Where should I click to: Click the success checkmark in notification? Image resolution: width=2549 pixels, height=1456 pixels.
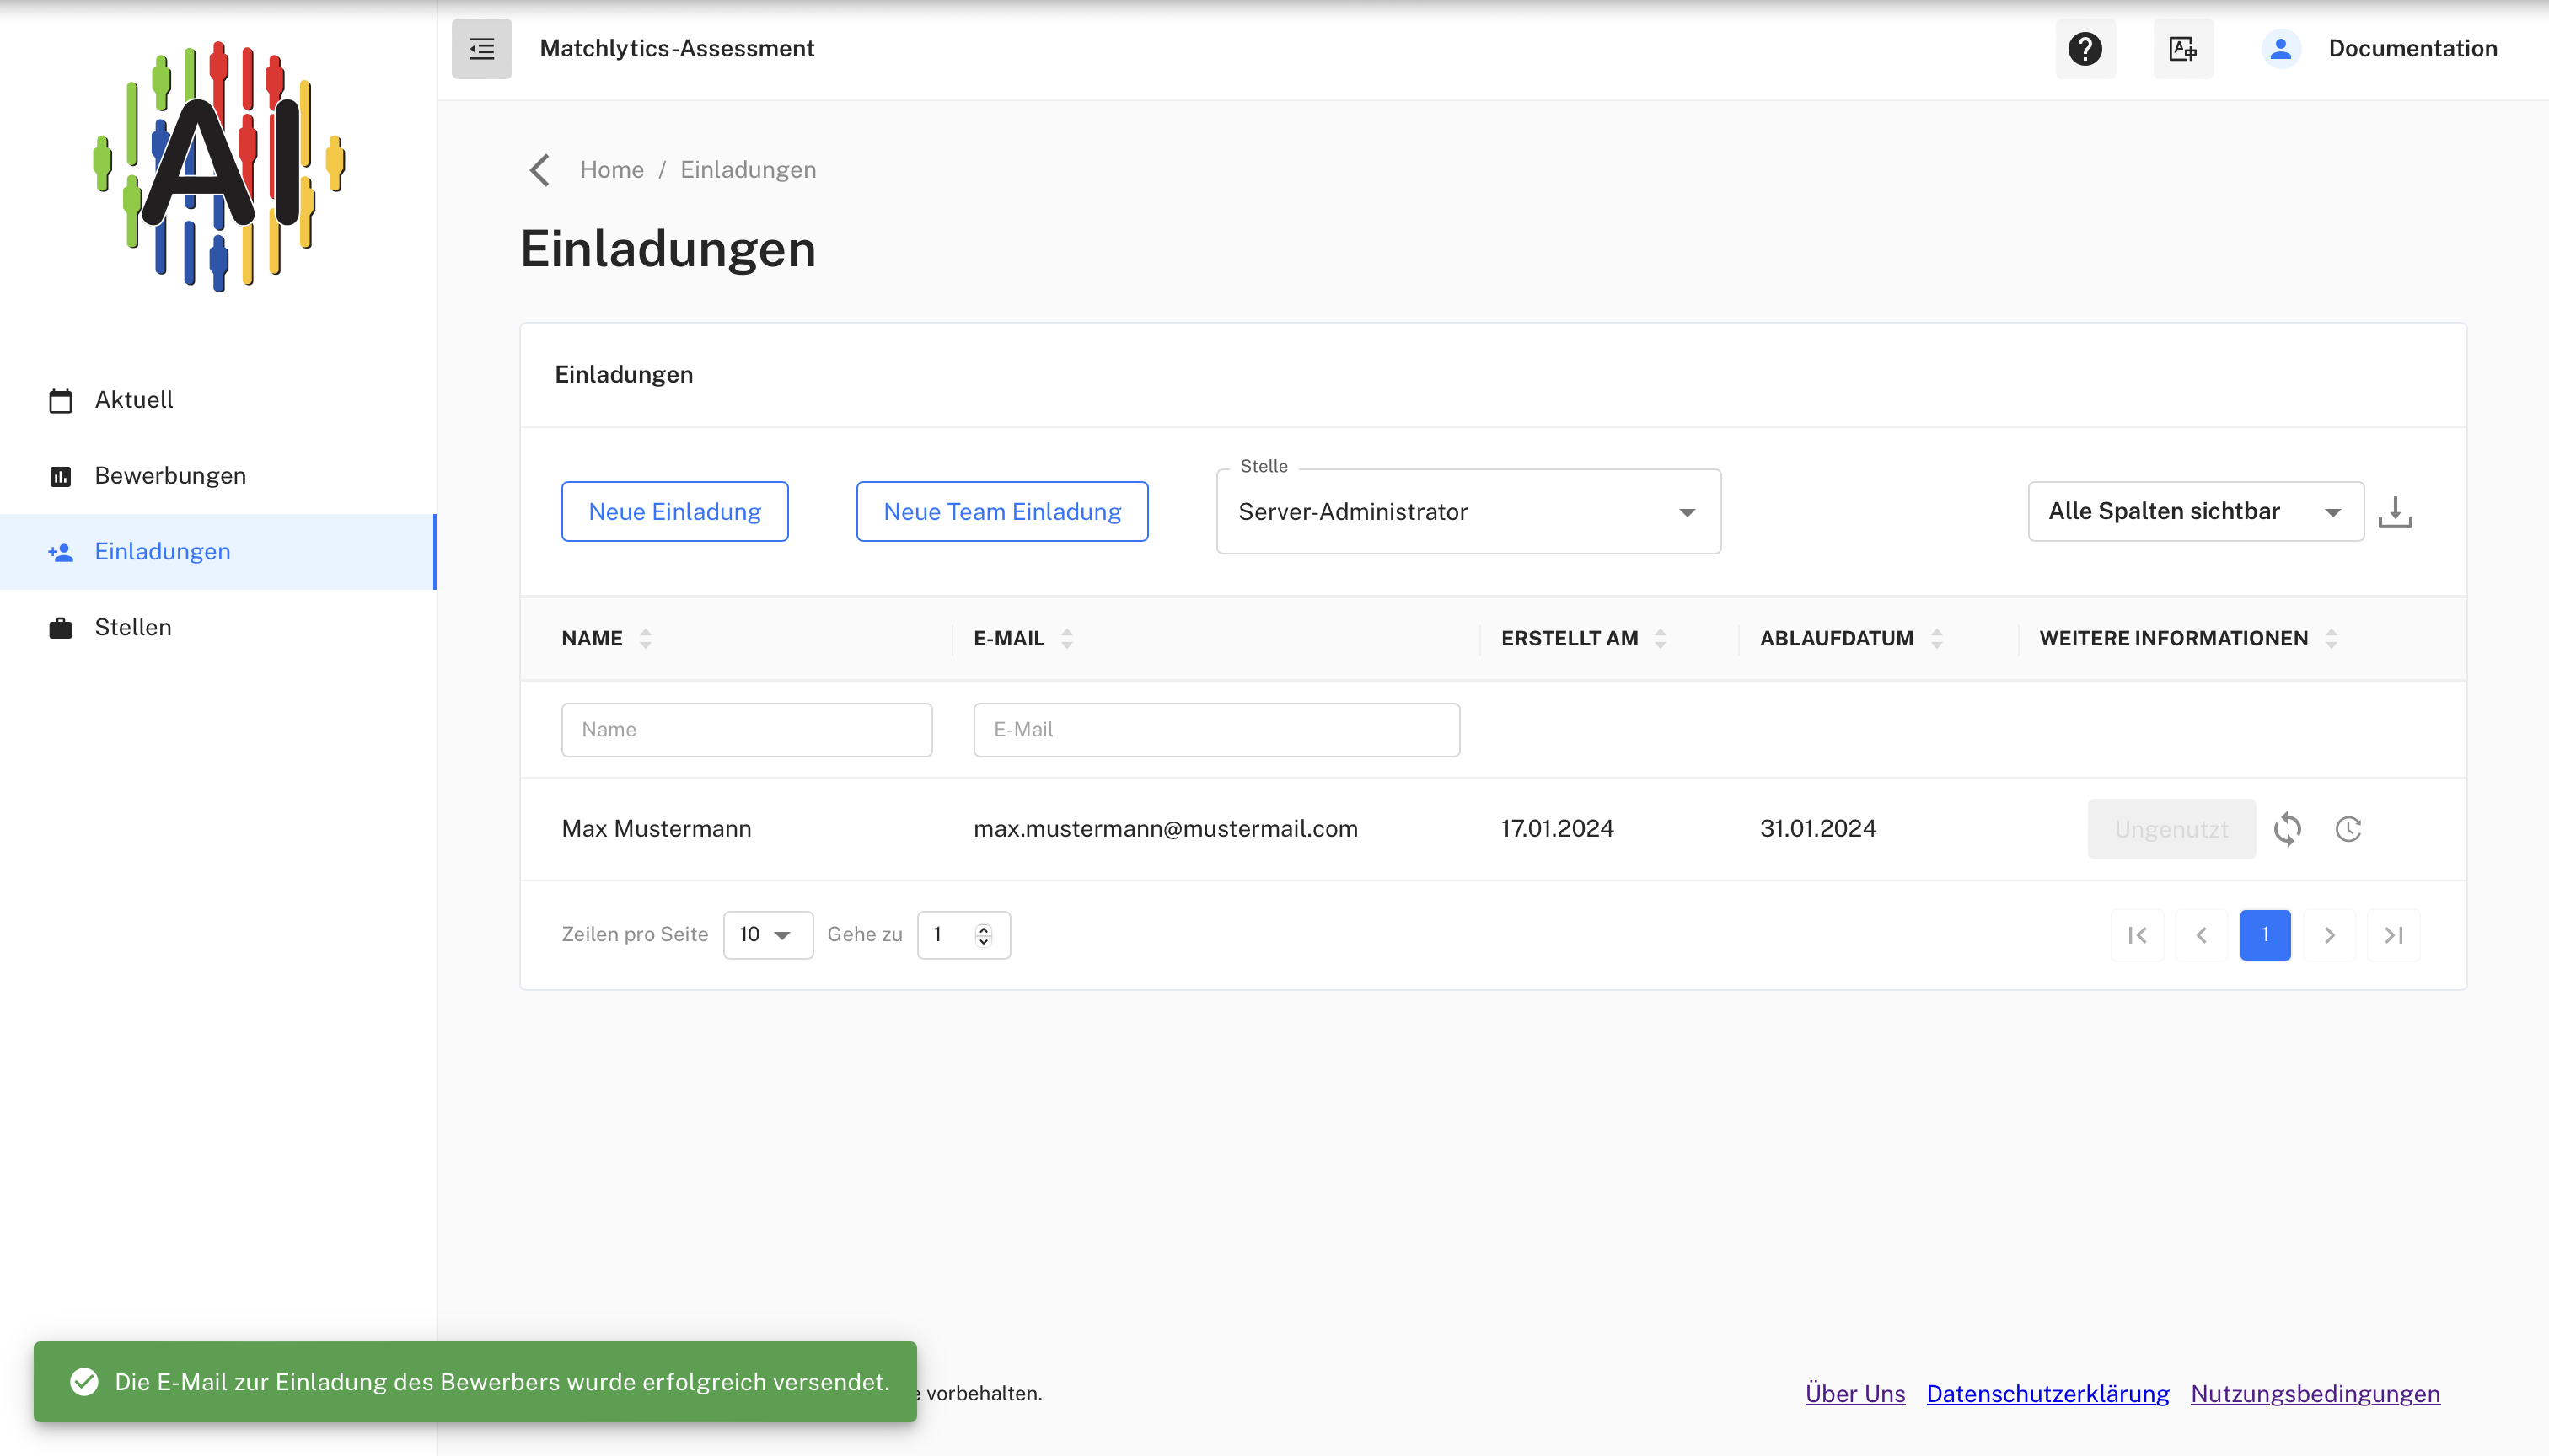point(84,1382)
